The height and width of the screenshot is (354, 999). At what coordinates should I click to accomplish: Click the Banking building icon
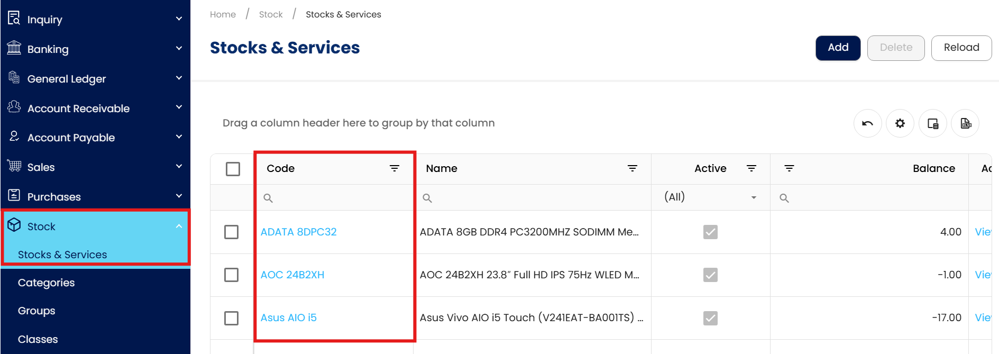tap(14, 48)
